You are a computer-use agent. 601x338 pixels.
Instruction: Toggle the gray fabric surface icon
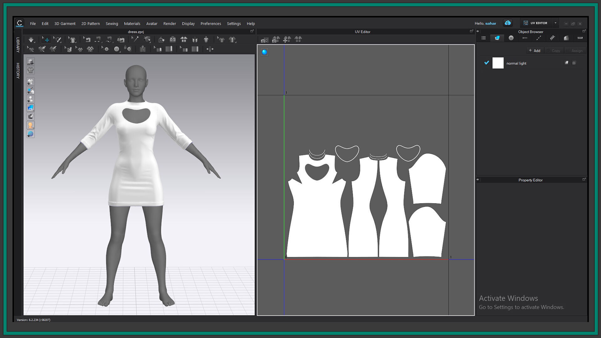(x=30, y=117)
